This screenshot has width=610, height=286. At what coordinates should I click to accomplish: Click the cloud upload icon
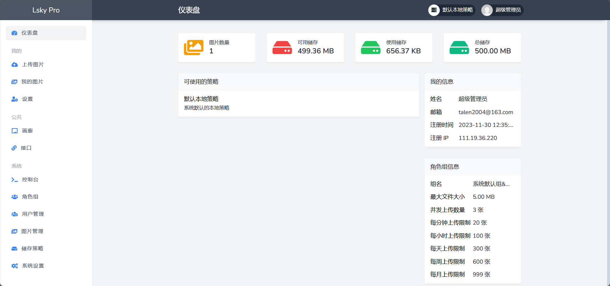pos(15,65)
